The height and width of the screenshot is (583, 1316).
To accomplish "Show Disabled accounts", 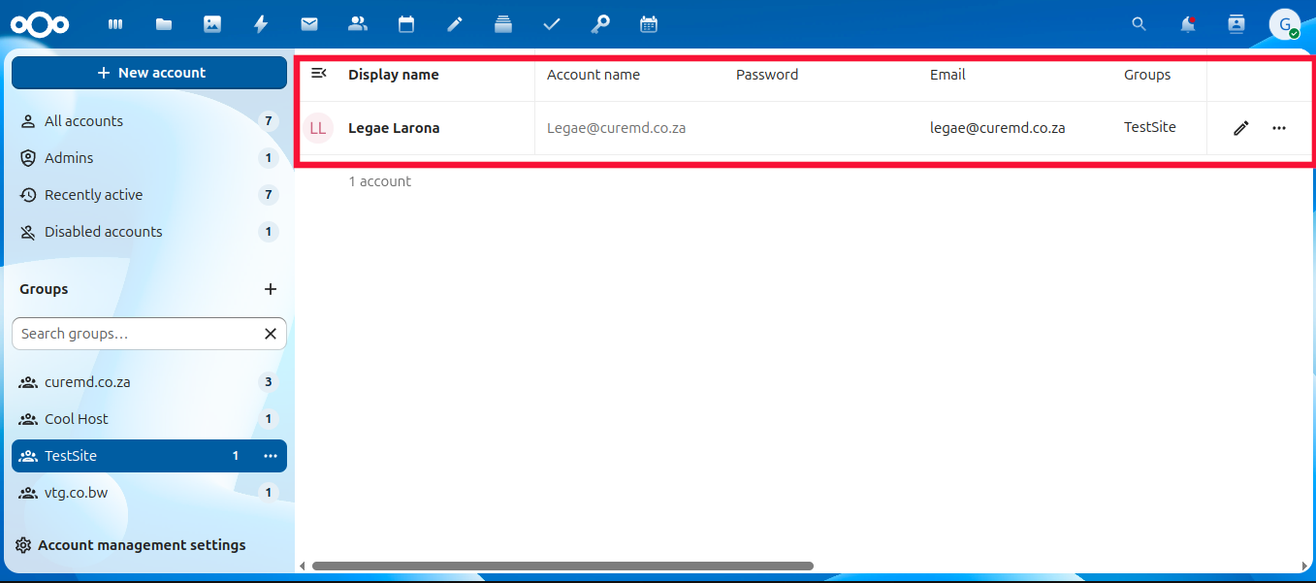I will 149,232.
